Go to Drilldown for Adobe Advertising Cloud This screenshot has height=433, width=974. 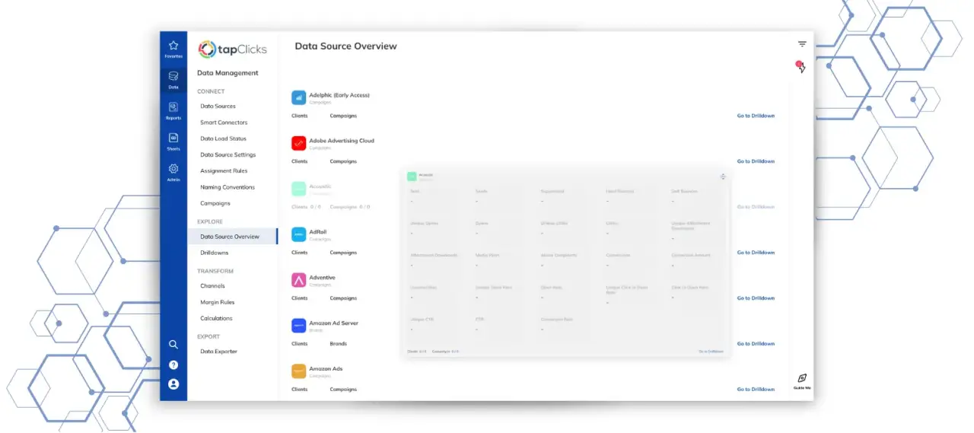coord(756,161)
